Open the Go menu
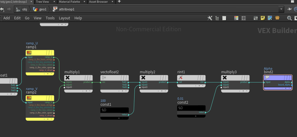Viewport: 297px width, 137px height. pyautogui.click(x=27, y=18)
